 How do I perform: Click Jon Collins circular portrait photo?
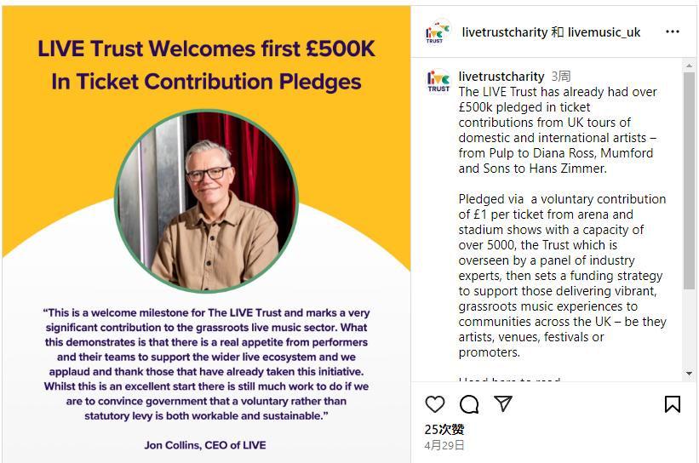(x=206, y=201)
